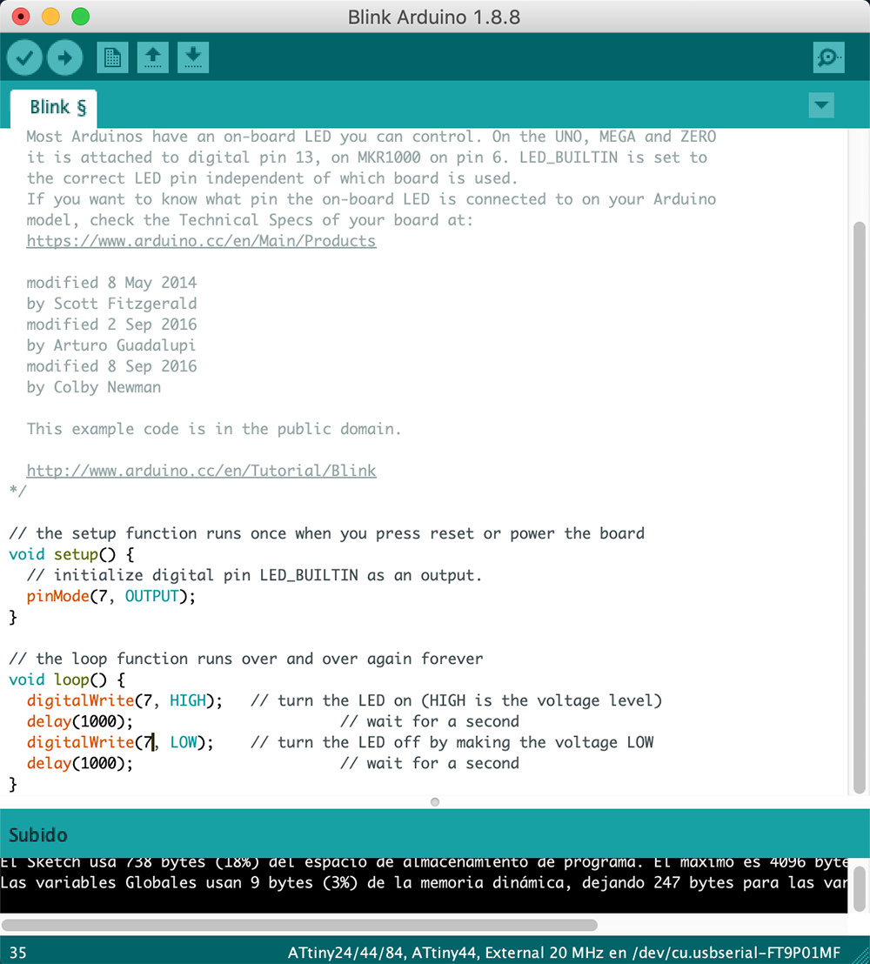The image size is (870, 964).
Task: Click line number 35 in status bar
Action: click(17, 953)
